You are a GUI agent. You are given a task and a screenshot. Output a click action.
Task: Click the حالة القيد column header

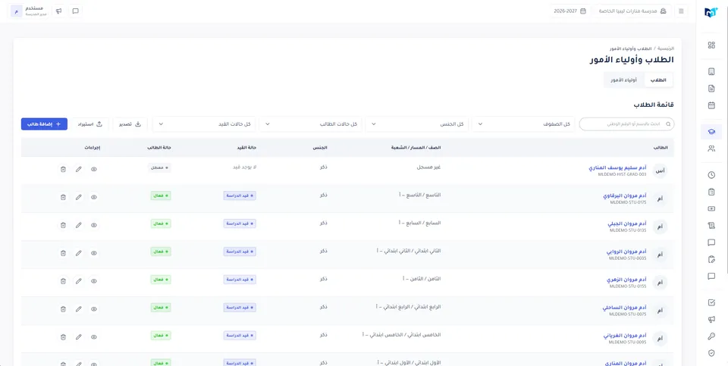246,148
